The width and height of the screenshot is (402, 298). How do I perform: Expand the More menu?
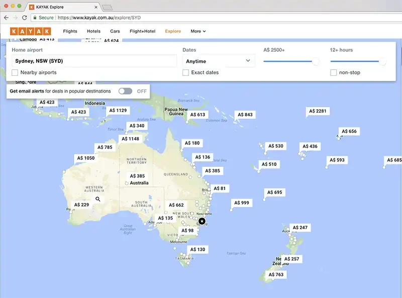(x=198, y=31)
